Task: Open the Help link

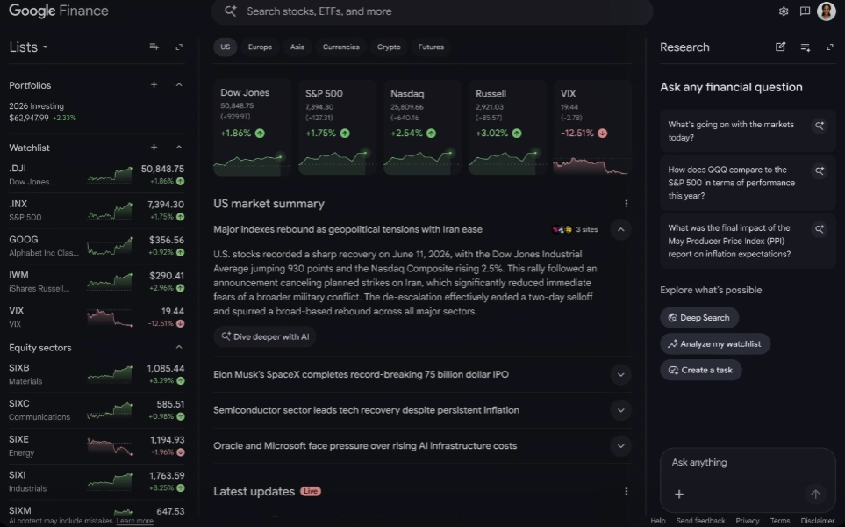Action: (657, 521)
